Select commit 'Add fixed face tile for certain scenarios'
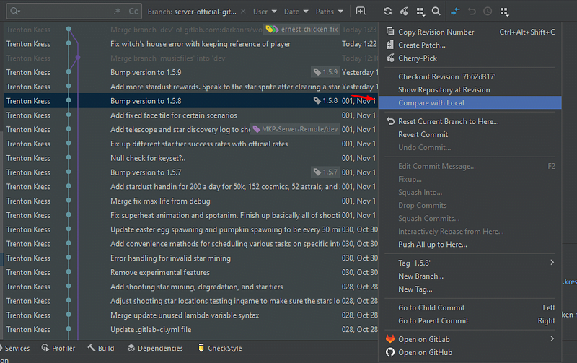This screenshot has height=363, width=577. point(191,115)
